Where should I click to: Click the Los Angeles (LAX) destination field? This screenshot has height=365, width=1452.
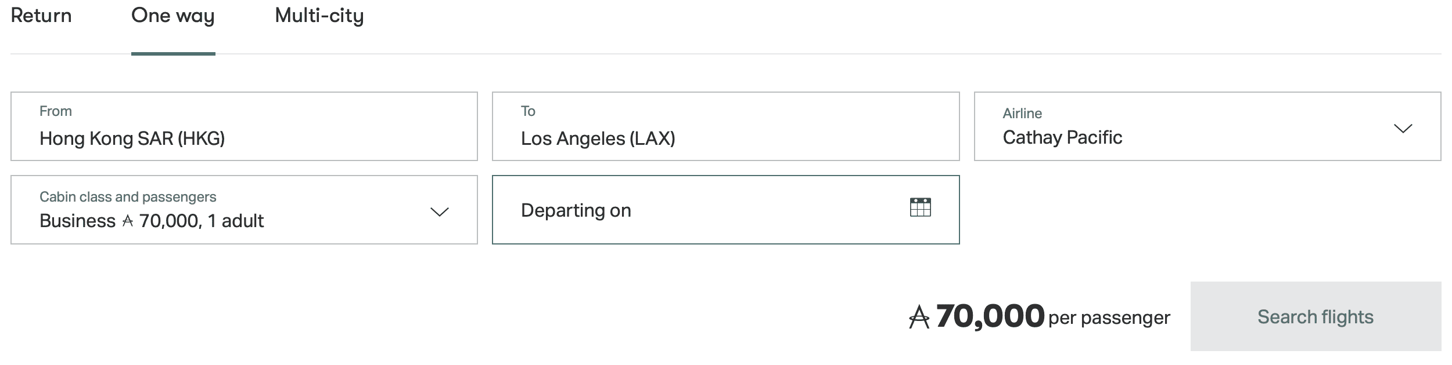[598, 138]
